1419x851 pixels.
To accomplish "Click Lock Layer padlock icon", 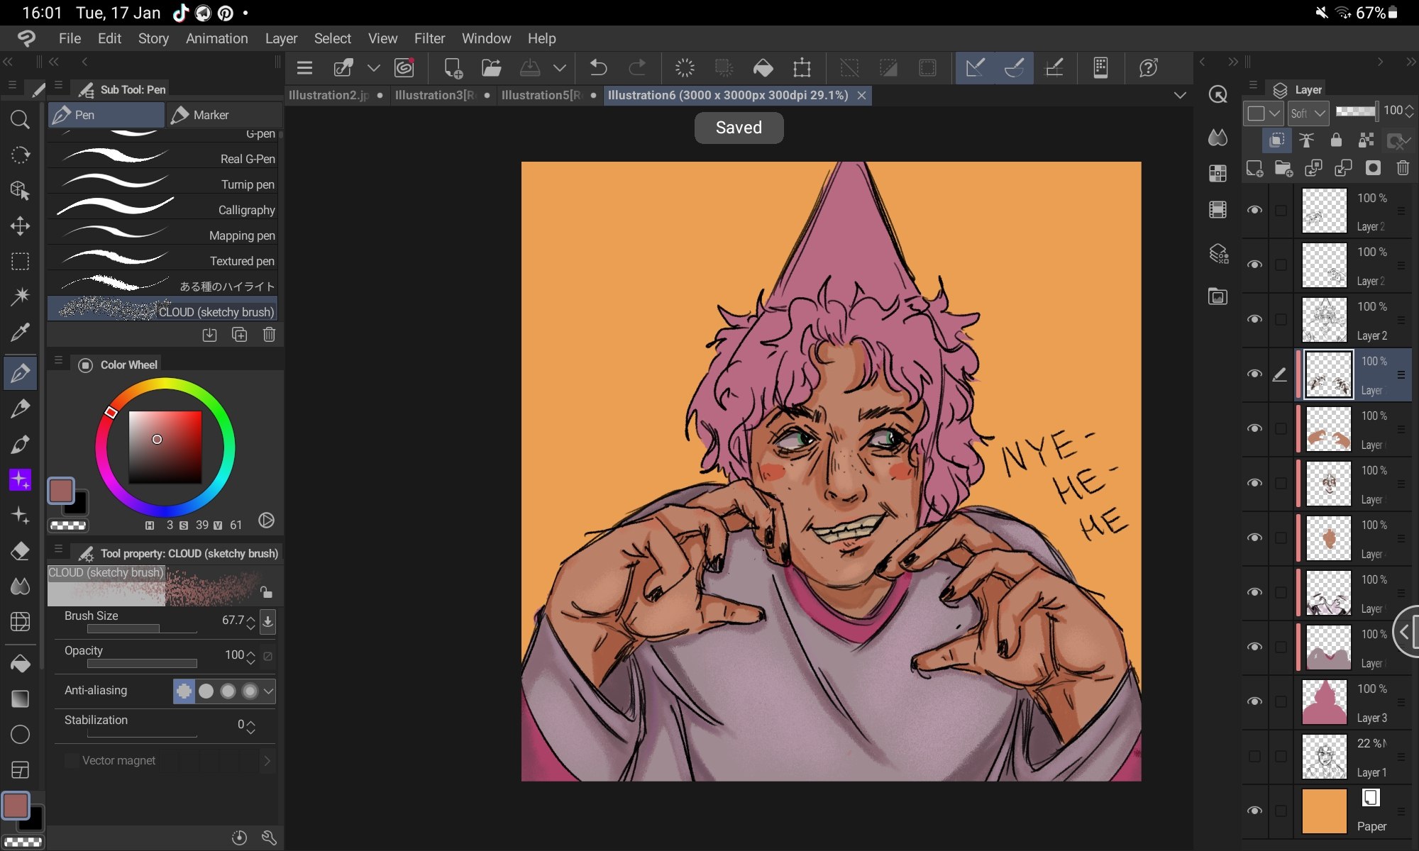I will [x=1336, y=140].
